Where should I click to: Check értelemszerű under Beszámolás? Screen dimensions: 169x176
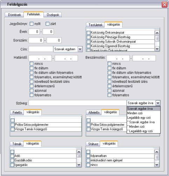coord(109,86)
